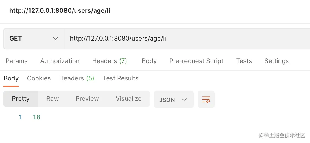The width and height of the screenshot is (310, 143).
Task: Switch to the Authorization tab
Action: pos(60,61)
